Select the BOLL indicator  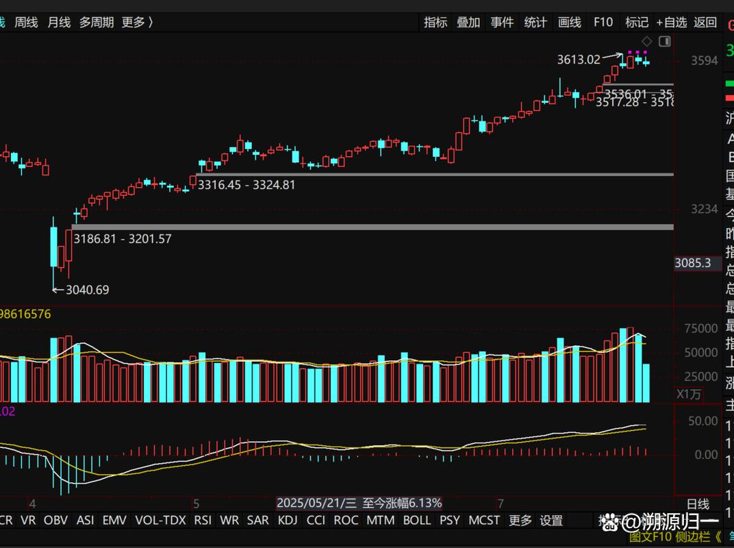point(416,520)
